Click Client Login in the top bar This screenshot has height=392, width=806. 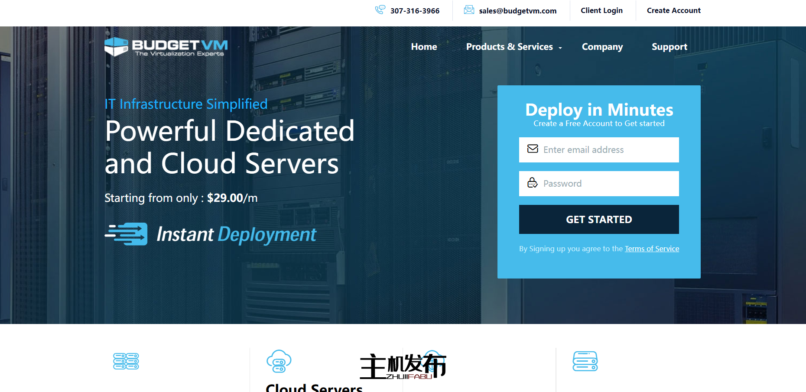tap(601, 10)
